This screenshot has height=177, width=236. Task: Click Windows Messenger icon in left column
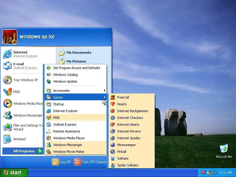point(7,115)
